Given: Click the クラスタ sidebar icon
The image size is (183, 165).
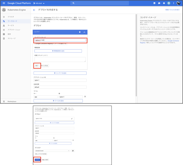Looking at the screenshot, I should click(4, 17).
